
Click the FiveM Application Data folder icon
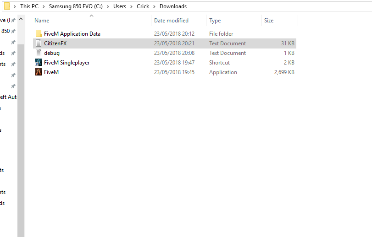coord(39,33)
